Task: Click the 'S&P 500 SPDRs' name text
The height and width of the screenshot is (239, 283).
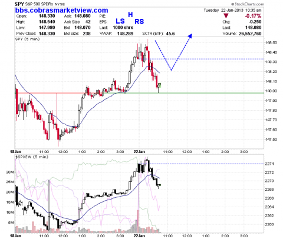Action: pyautogui.click(x=39, y=4)
